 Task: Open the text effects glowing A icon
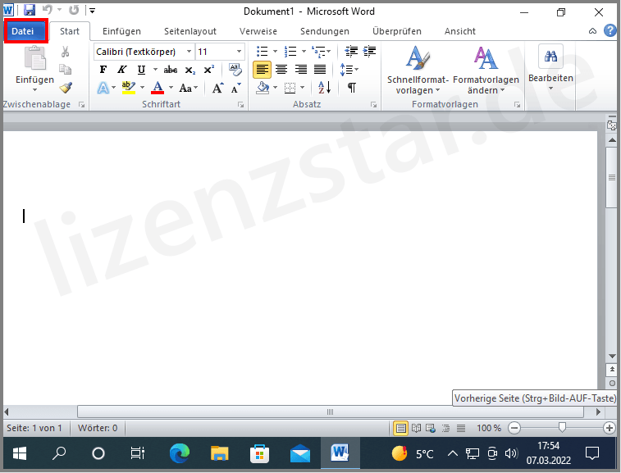(x=103, y=88)
